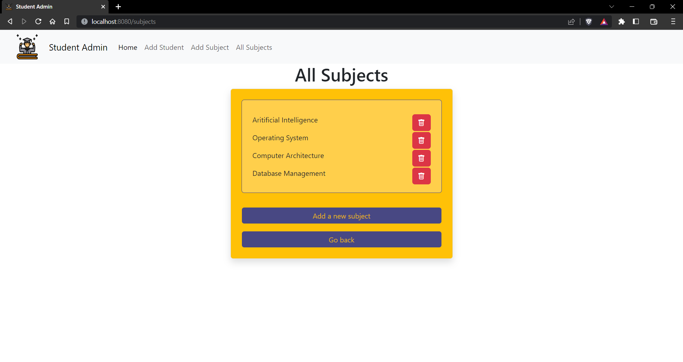683x362 pixels.
Task: Select the Aritificial Intelligence text
Action: (x=285, y=120)
